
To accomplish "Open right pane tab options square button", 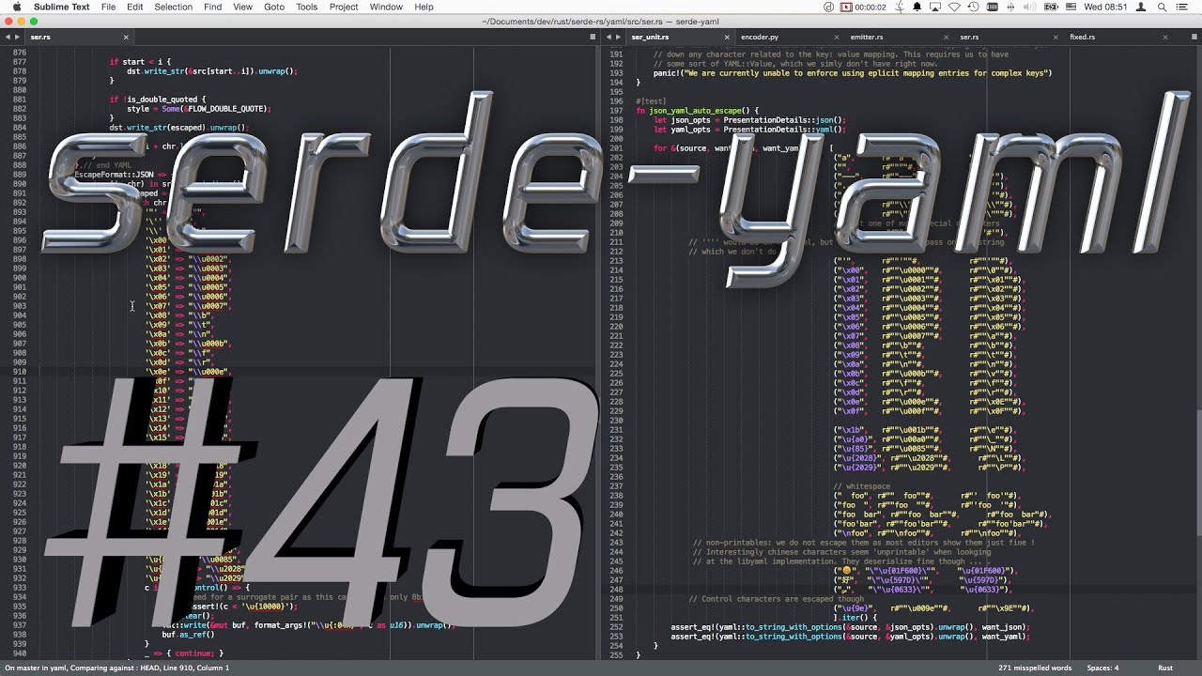I will [1194, 37].
